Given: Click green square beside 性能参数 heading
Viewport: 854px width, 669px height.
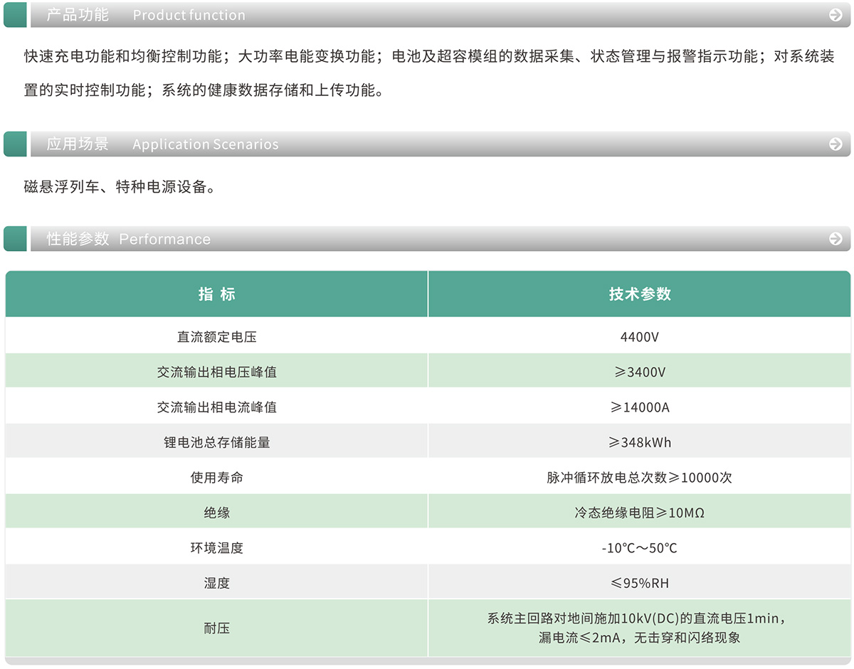Looking at the screenshot, I should pos(15,239).
